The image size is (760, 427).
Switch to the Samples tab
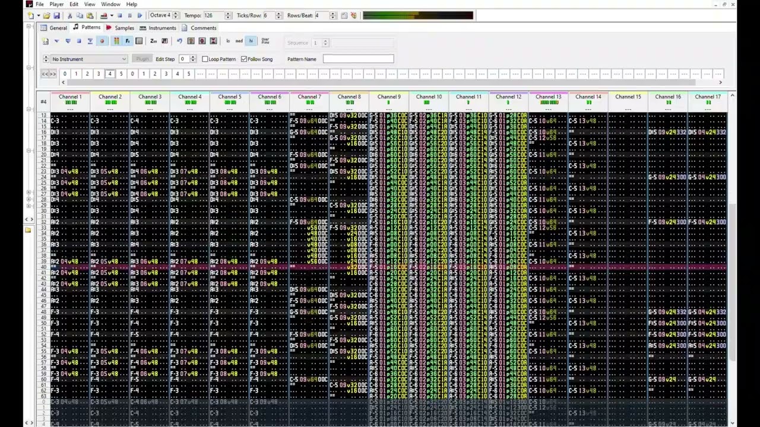120,28
